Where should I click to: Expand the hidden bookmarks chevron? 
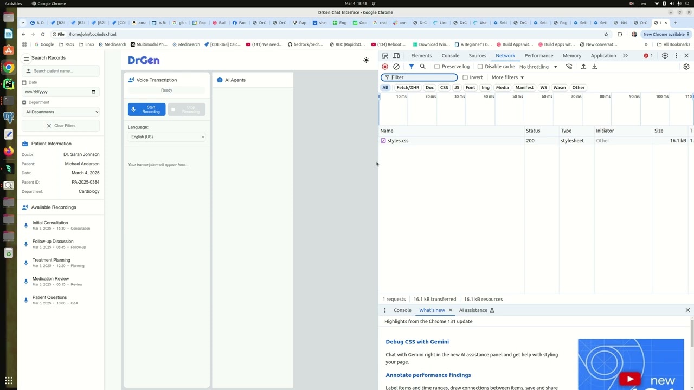click(646, 44)
